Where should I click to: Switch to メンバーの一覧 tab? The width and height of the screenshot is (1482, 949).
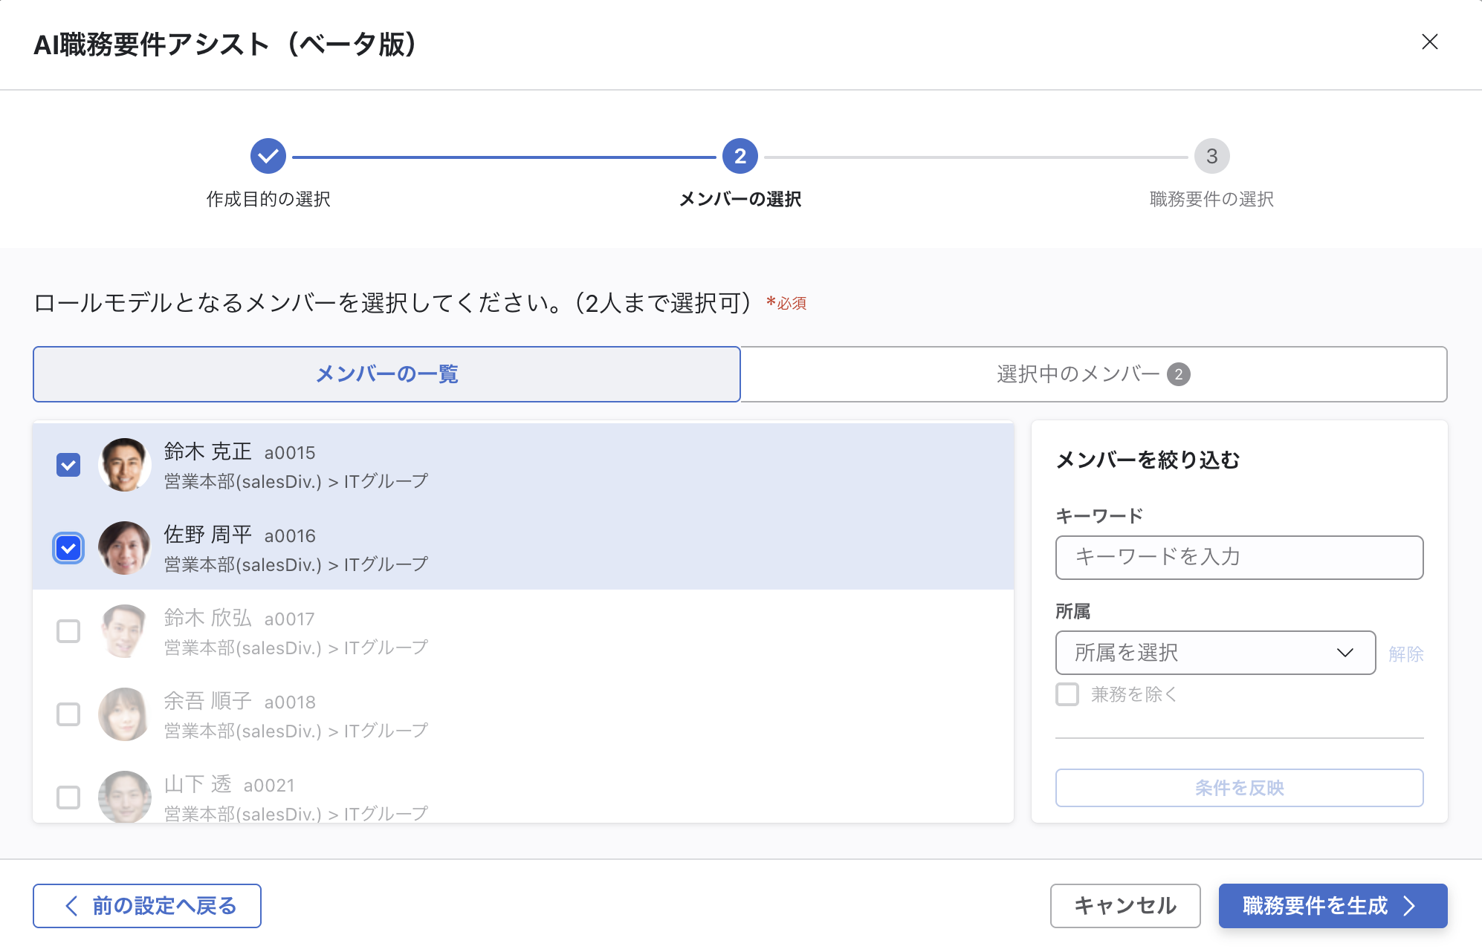pyautogui.click(x=386, y=374)
